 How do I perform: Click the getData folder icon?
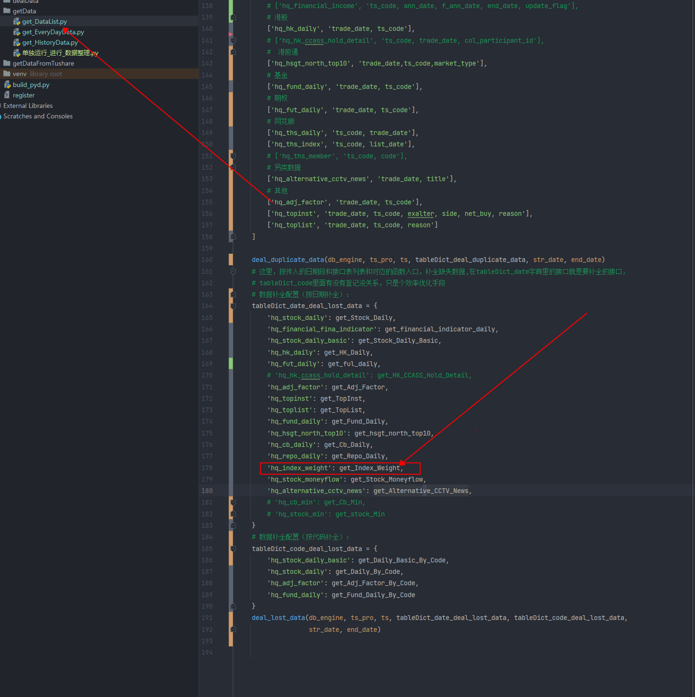tap(7, 11)
